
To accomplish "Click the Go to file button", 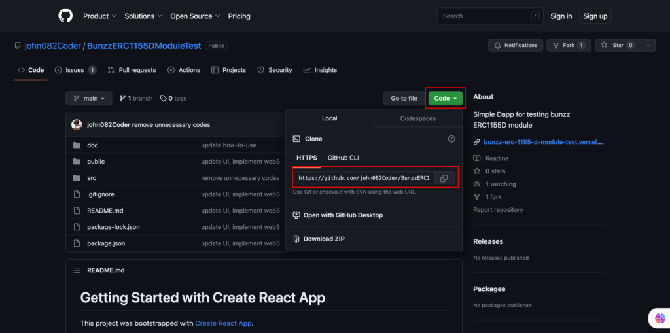I will pyautogui.click(x=404, y=98).
